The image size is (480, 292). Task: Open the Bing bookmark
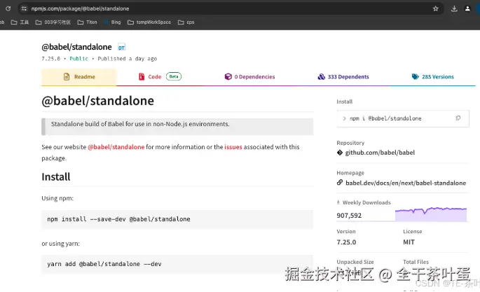click(112, 22)
